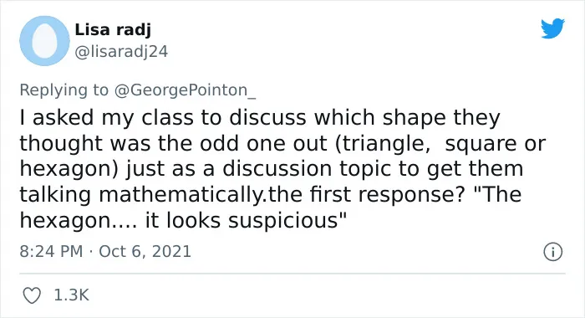Click the Oct 6, 2021 date

145,251
